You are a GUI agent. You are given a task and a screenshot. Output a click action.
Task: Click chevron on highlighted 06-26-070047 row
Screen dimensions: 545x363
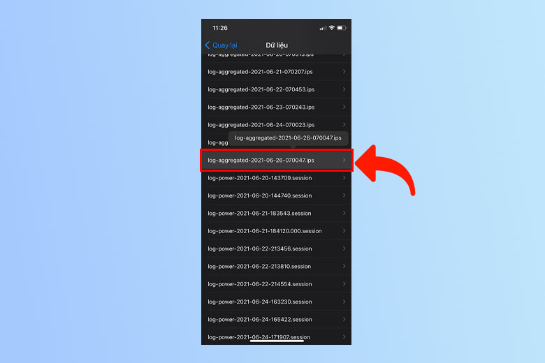(x=344, y=161)
